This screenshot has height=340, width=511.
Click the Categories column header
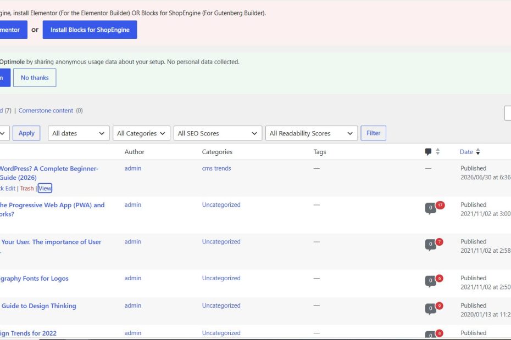point(217,151)
